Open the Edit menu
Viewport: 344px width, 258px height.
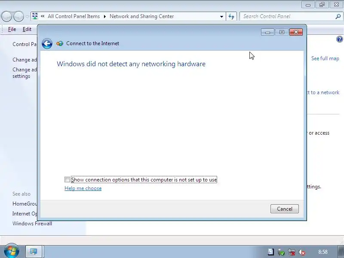click(27, 29)
